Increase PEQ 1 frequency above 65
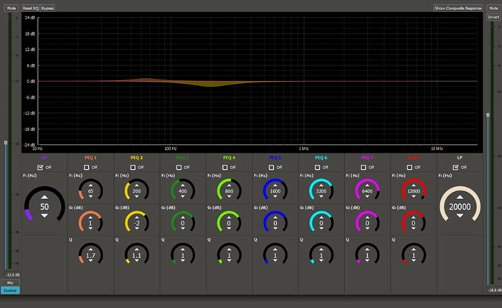The image size is (502, 308). [x=90, y=186]
